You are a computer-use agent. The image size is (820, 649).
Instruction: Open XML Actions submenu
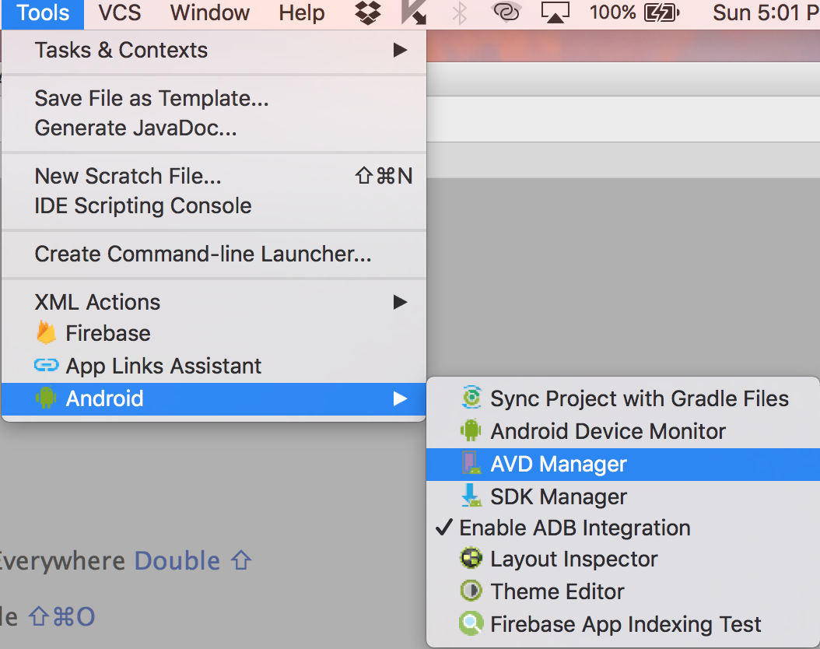point(214,302)
